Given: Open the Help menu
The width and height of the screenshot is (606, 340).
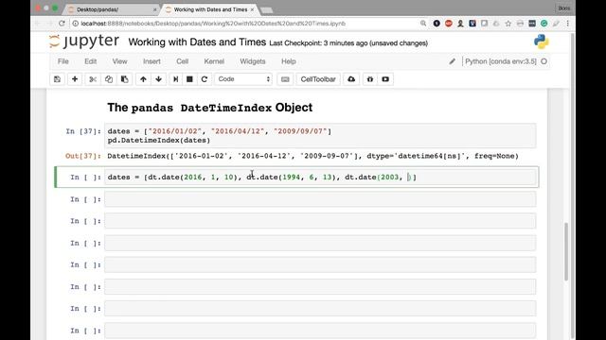Looking at the screenshot, I should point(288,61).
